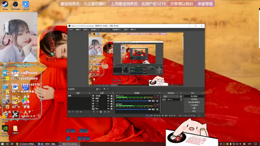Open NVIDIA GeForce Experience desktop icon

pos(5,131)
